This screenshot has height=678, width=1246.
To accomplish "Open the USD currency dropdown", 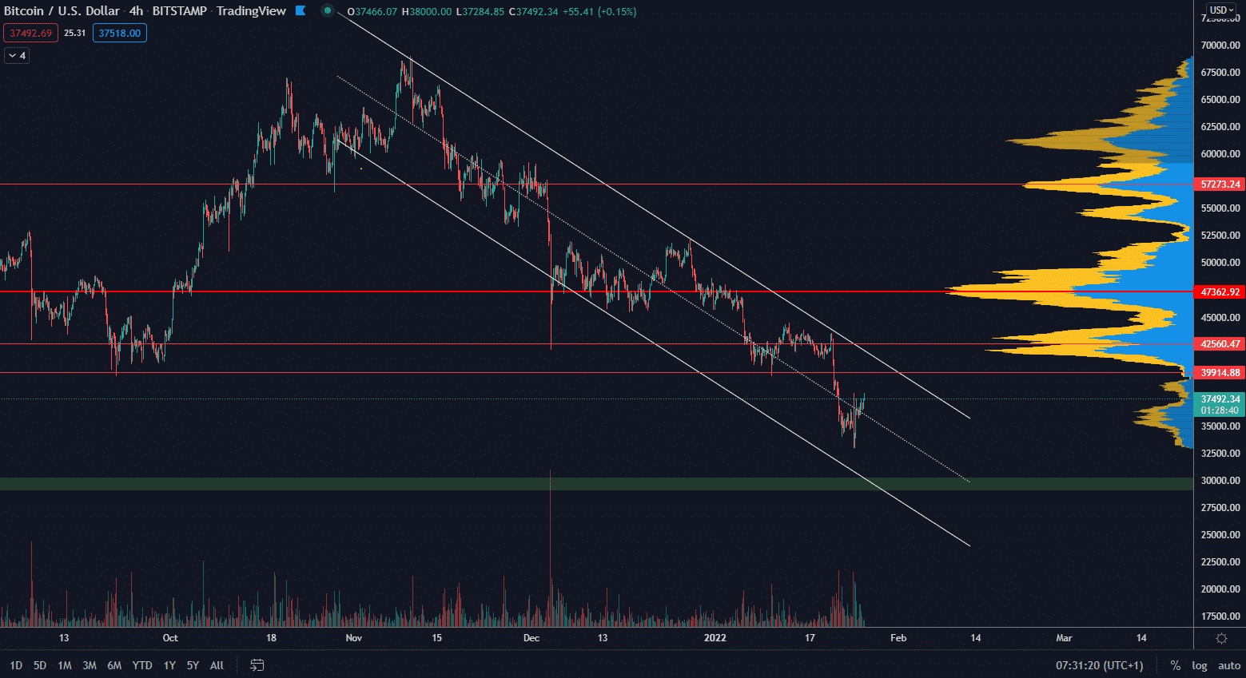I will pyautogui.click(x=1221, y=10).
